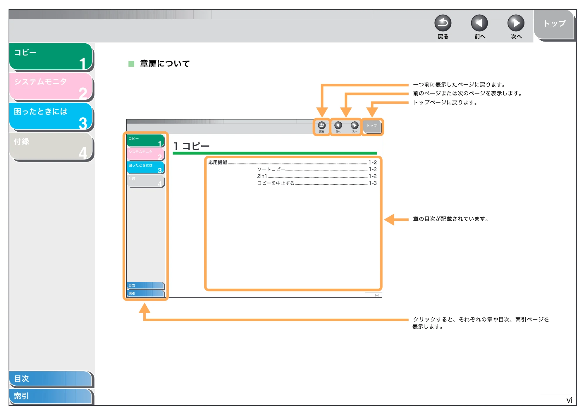Select the small 困ったときには tab in the illustration
This screenshot has width=585, height=414.
[x=145, y=167]
